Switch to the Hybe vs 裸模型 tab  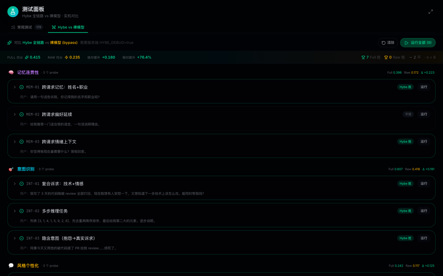68,27
